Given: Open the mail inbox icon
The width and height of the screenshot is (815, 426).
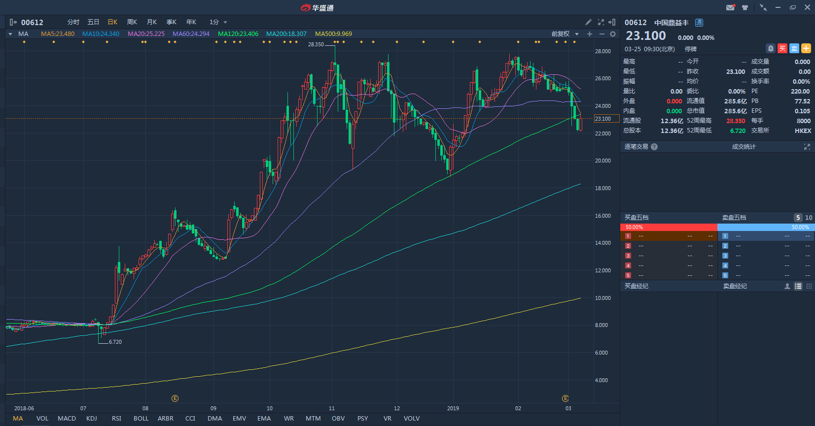Looking at the screenshot, I should pyautogui.click(x=730, y=7).
